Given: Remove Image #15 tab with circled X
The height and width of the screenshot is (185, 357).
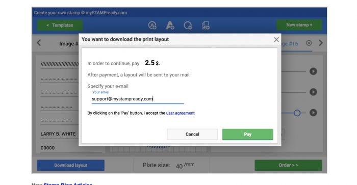Looking at the screenshot, I should (309, 43).
